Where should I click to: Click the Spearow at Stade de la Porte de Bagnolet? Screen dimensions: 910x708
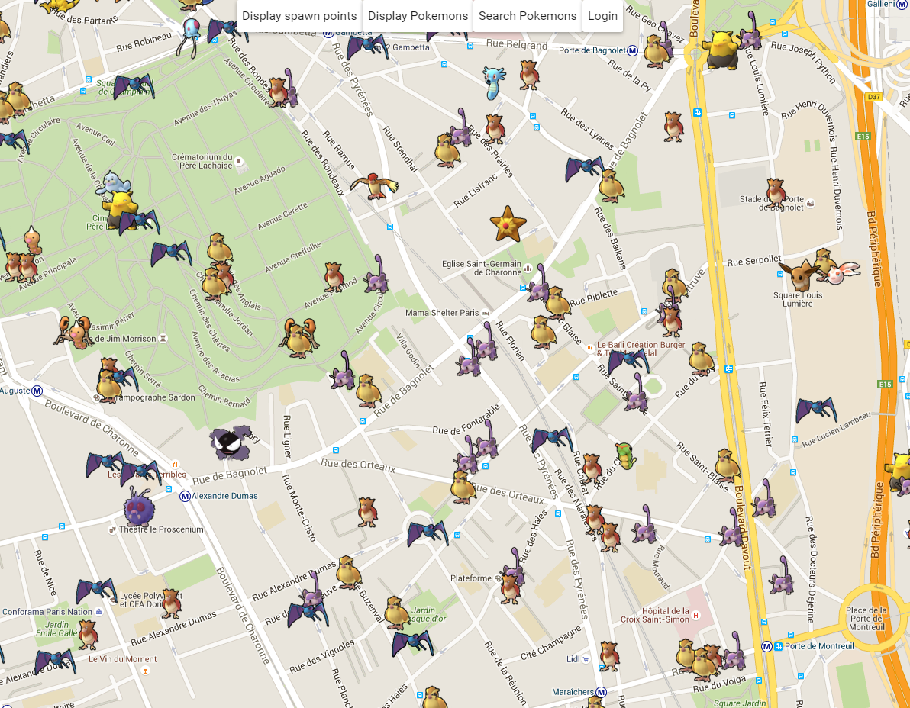tap(776, 194)
